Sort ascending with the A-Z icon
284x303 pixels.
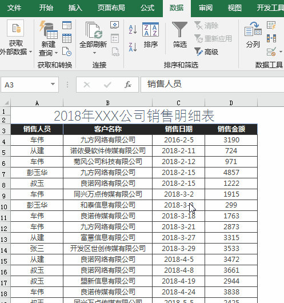point(133,29)
